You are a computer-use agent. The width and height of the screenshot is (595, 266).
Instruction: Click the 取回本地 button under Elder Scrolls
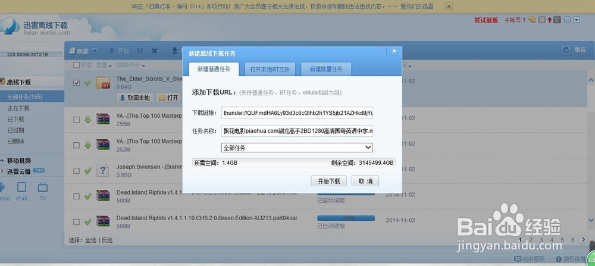point(134,98)
